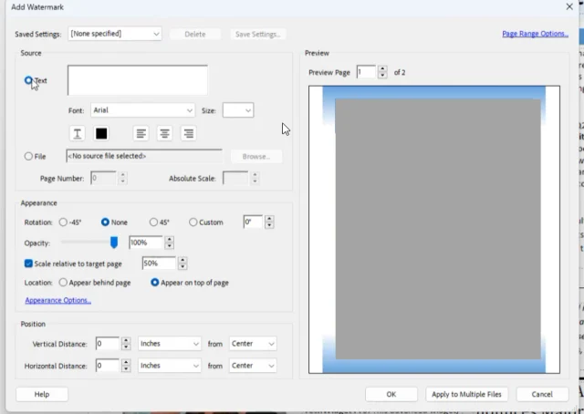Open the Saved Settings dropdown
The width and height of the screenshot is (584, 414).
[115, 34]
